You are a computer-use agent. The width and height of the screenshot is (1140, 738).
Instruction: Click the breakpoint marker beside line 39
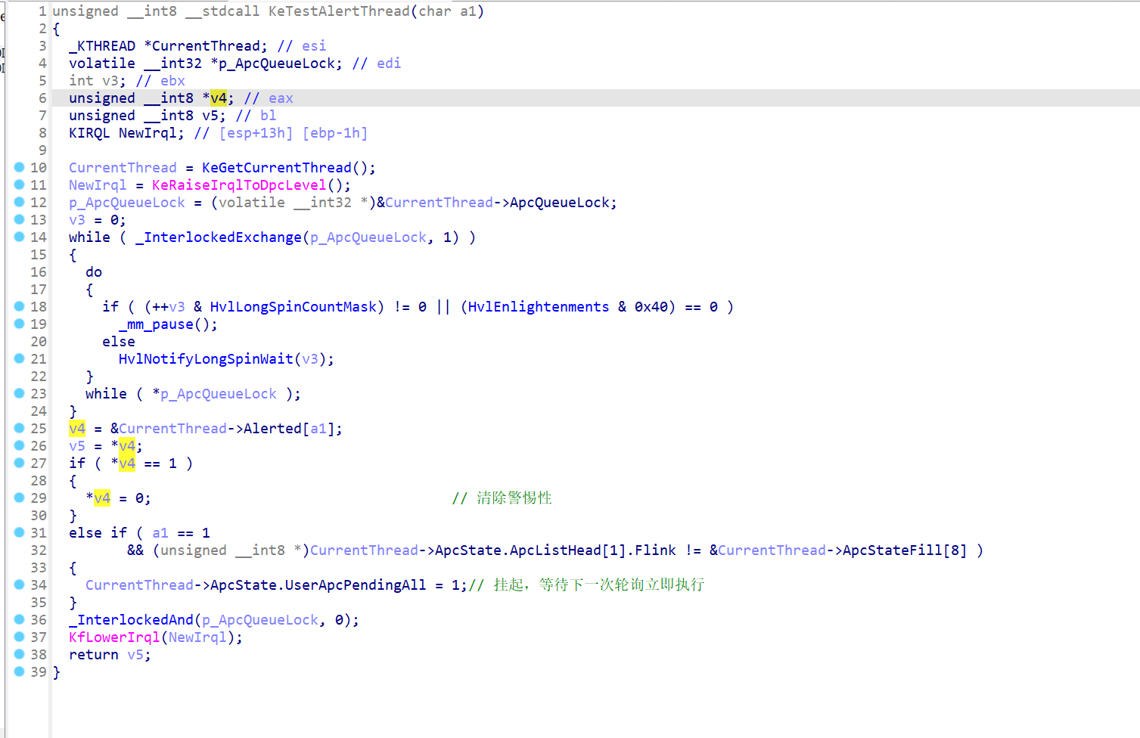[x=20, y=671]
